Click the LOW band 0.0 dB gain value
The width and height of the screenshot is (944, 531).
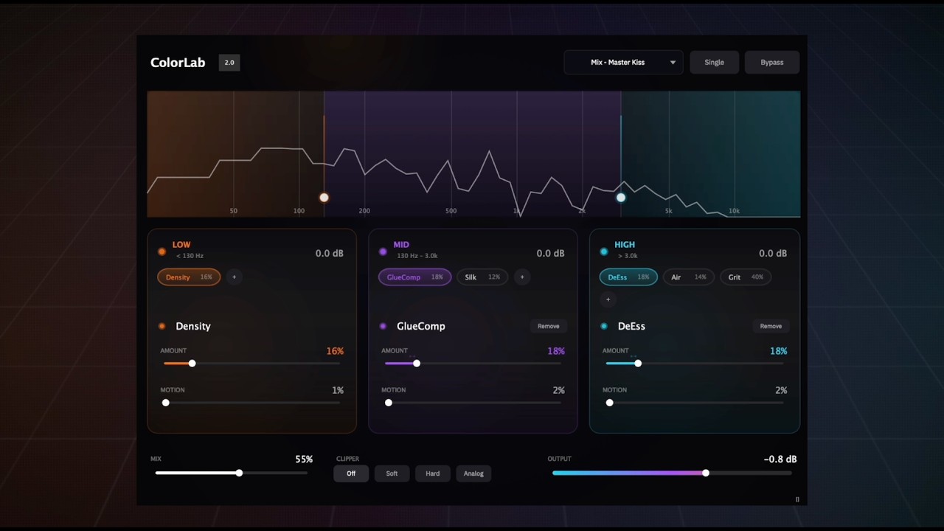329,253
